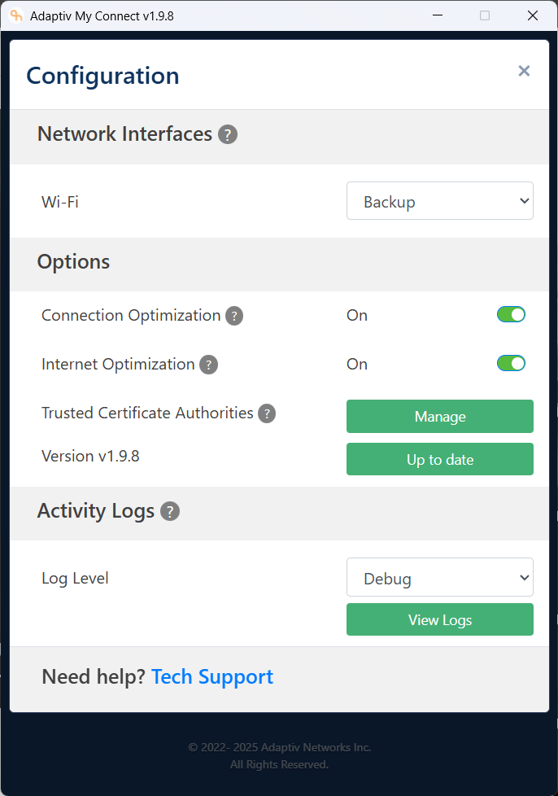Screen dimensions: 558x796
Task: Click the All Rights Reserved footer text
Action: coord(280,764)
